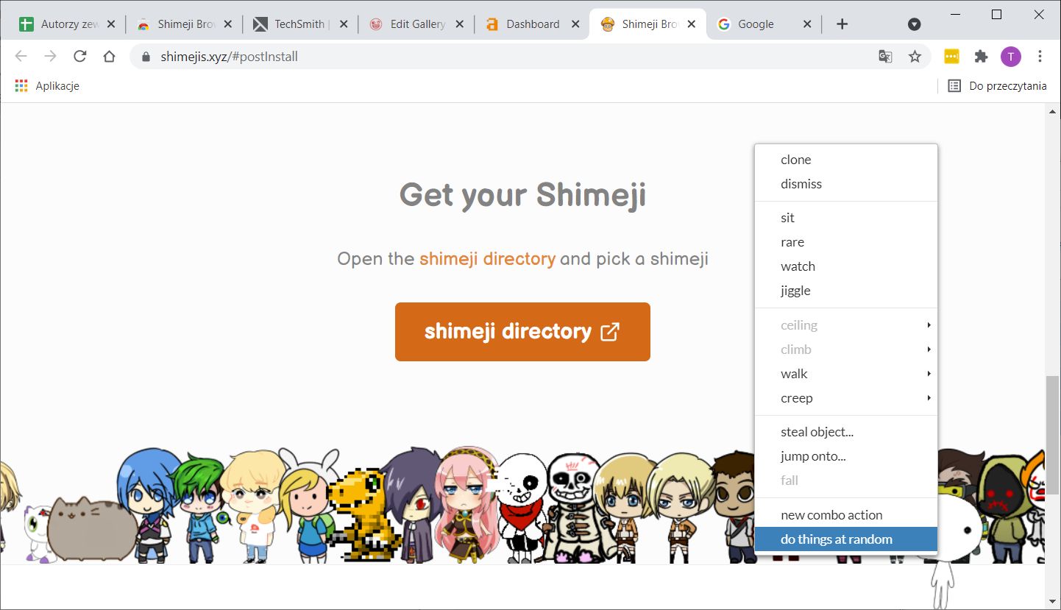Select the rare action

[846, 242]
